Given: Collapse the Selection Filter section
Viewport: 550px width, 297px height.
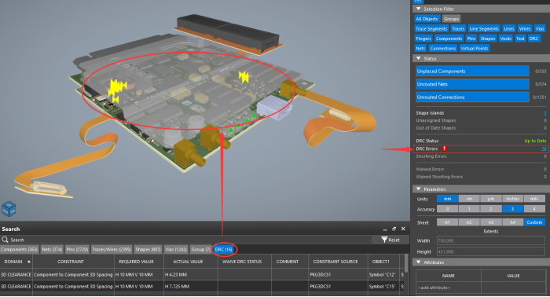Looking at the screenshot, I should coord(418,9).
